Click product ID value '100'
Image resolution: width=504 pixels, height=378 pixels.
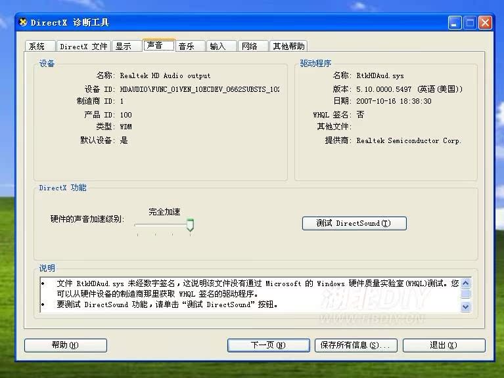click(x=126, y=115)
